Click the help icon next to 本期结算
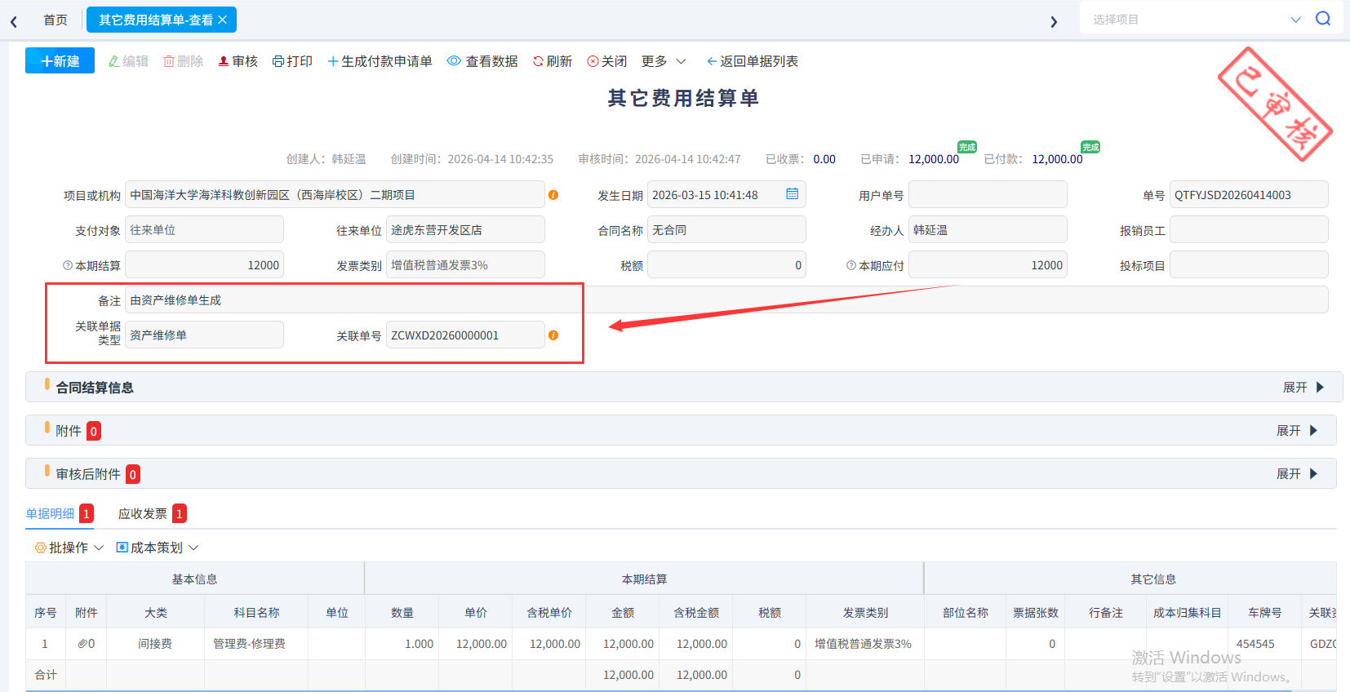Screen dimensions: 1350x692 coord(68,265)
